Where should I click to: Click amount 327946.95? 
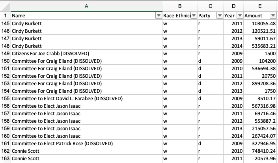point(260,143)
